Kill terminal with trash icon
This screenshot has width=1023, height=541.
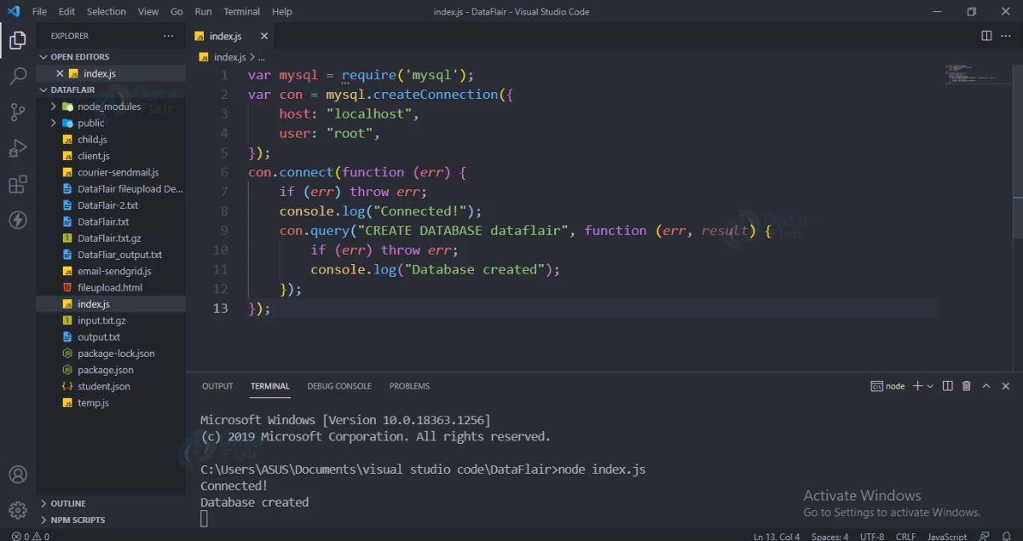click(967, 386)
